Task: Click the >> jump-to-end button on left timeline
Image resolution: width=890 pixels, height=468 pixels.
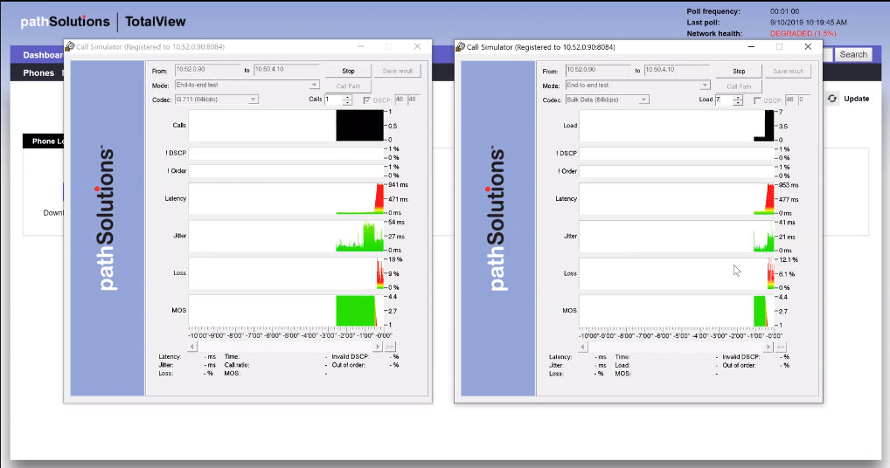Action: click(390, 347)
